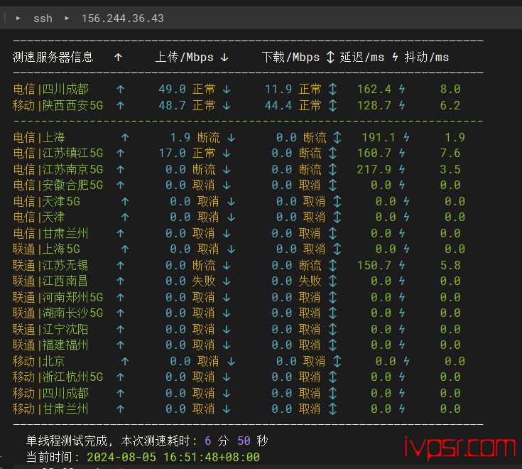Select the 移动|甘肃兰州 server row
The image size is (522, 469).
[x=236, y=409]
